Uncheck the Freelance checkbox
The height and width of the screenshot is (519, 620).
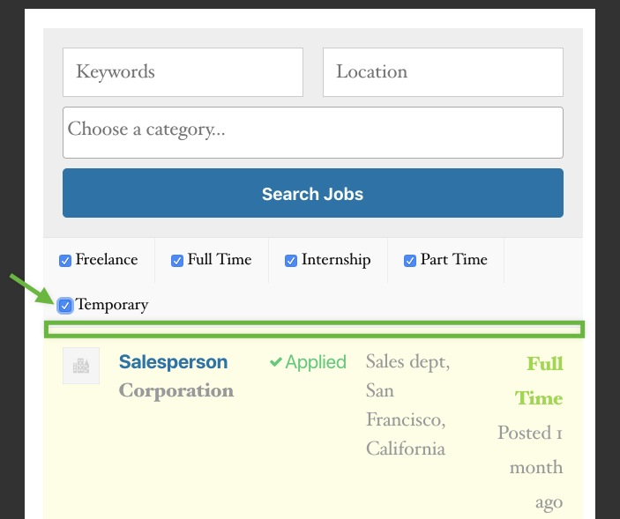(x=65, y=261)
